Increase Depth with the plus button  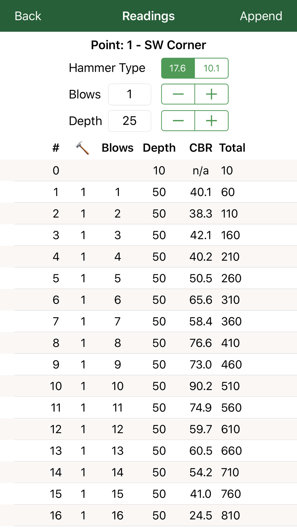211,121
